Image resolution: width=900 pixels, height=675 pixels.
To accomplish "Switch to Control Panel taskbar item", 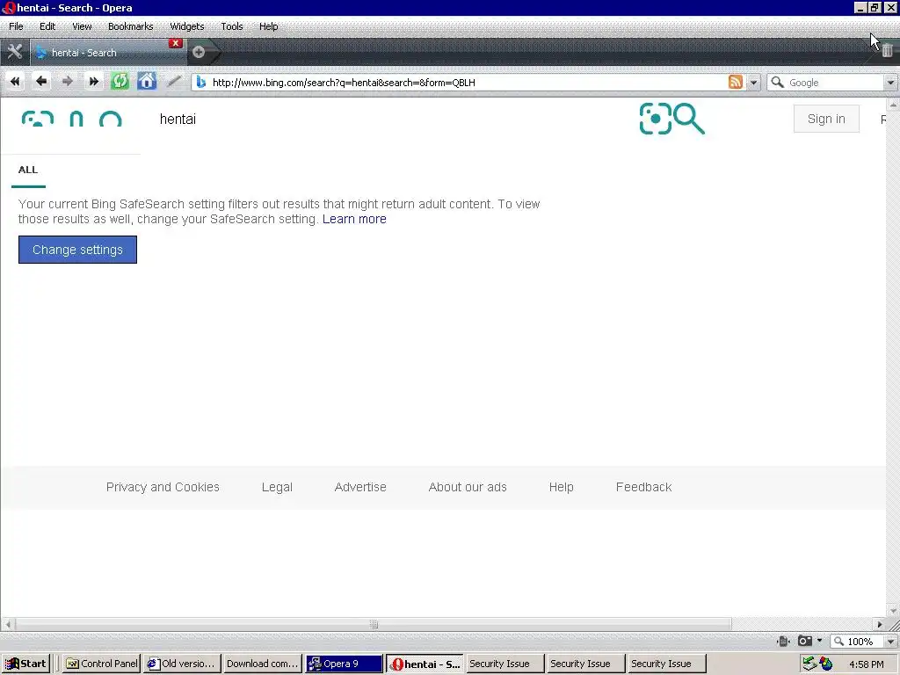I will click(102, 664).
